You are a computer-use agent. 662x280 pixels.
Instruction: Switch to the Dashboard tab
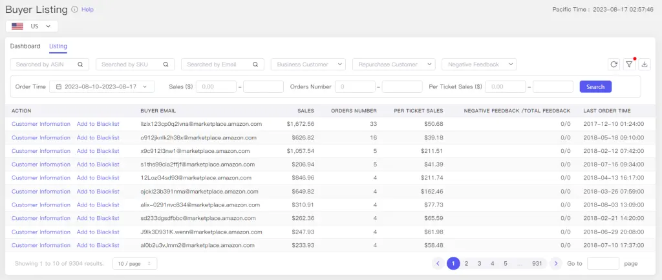pos(25,46)
